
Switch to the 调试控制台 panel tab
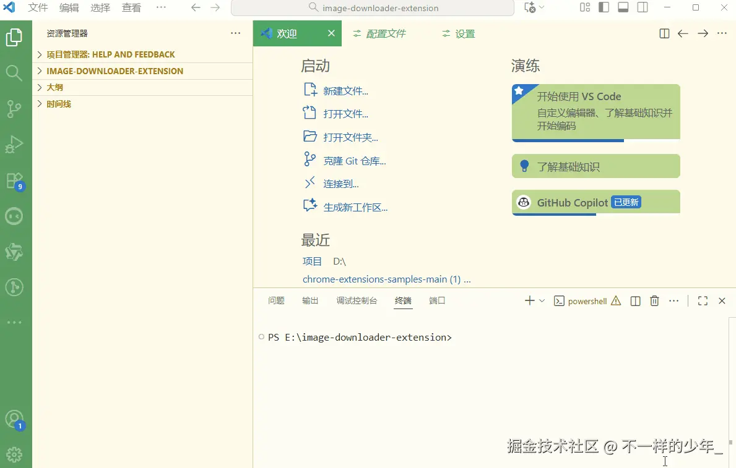(x=357, y=300)
